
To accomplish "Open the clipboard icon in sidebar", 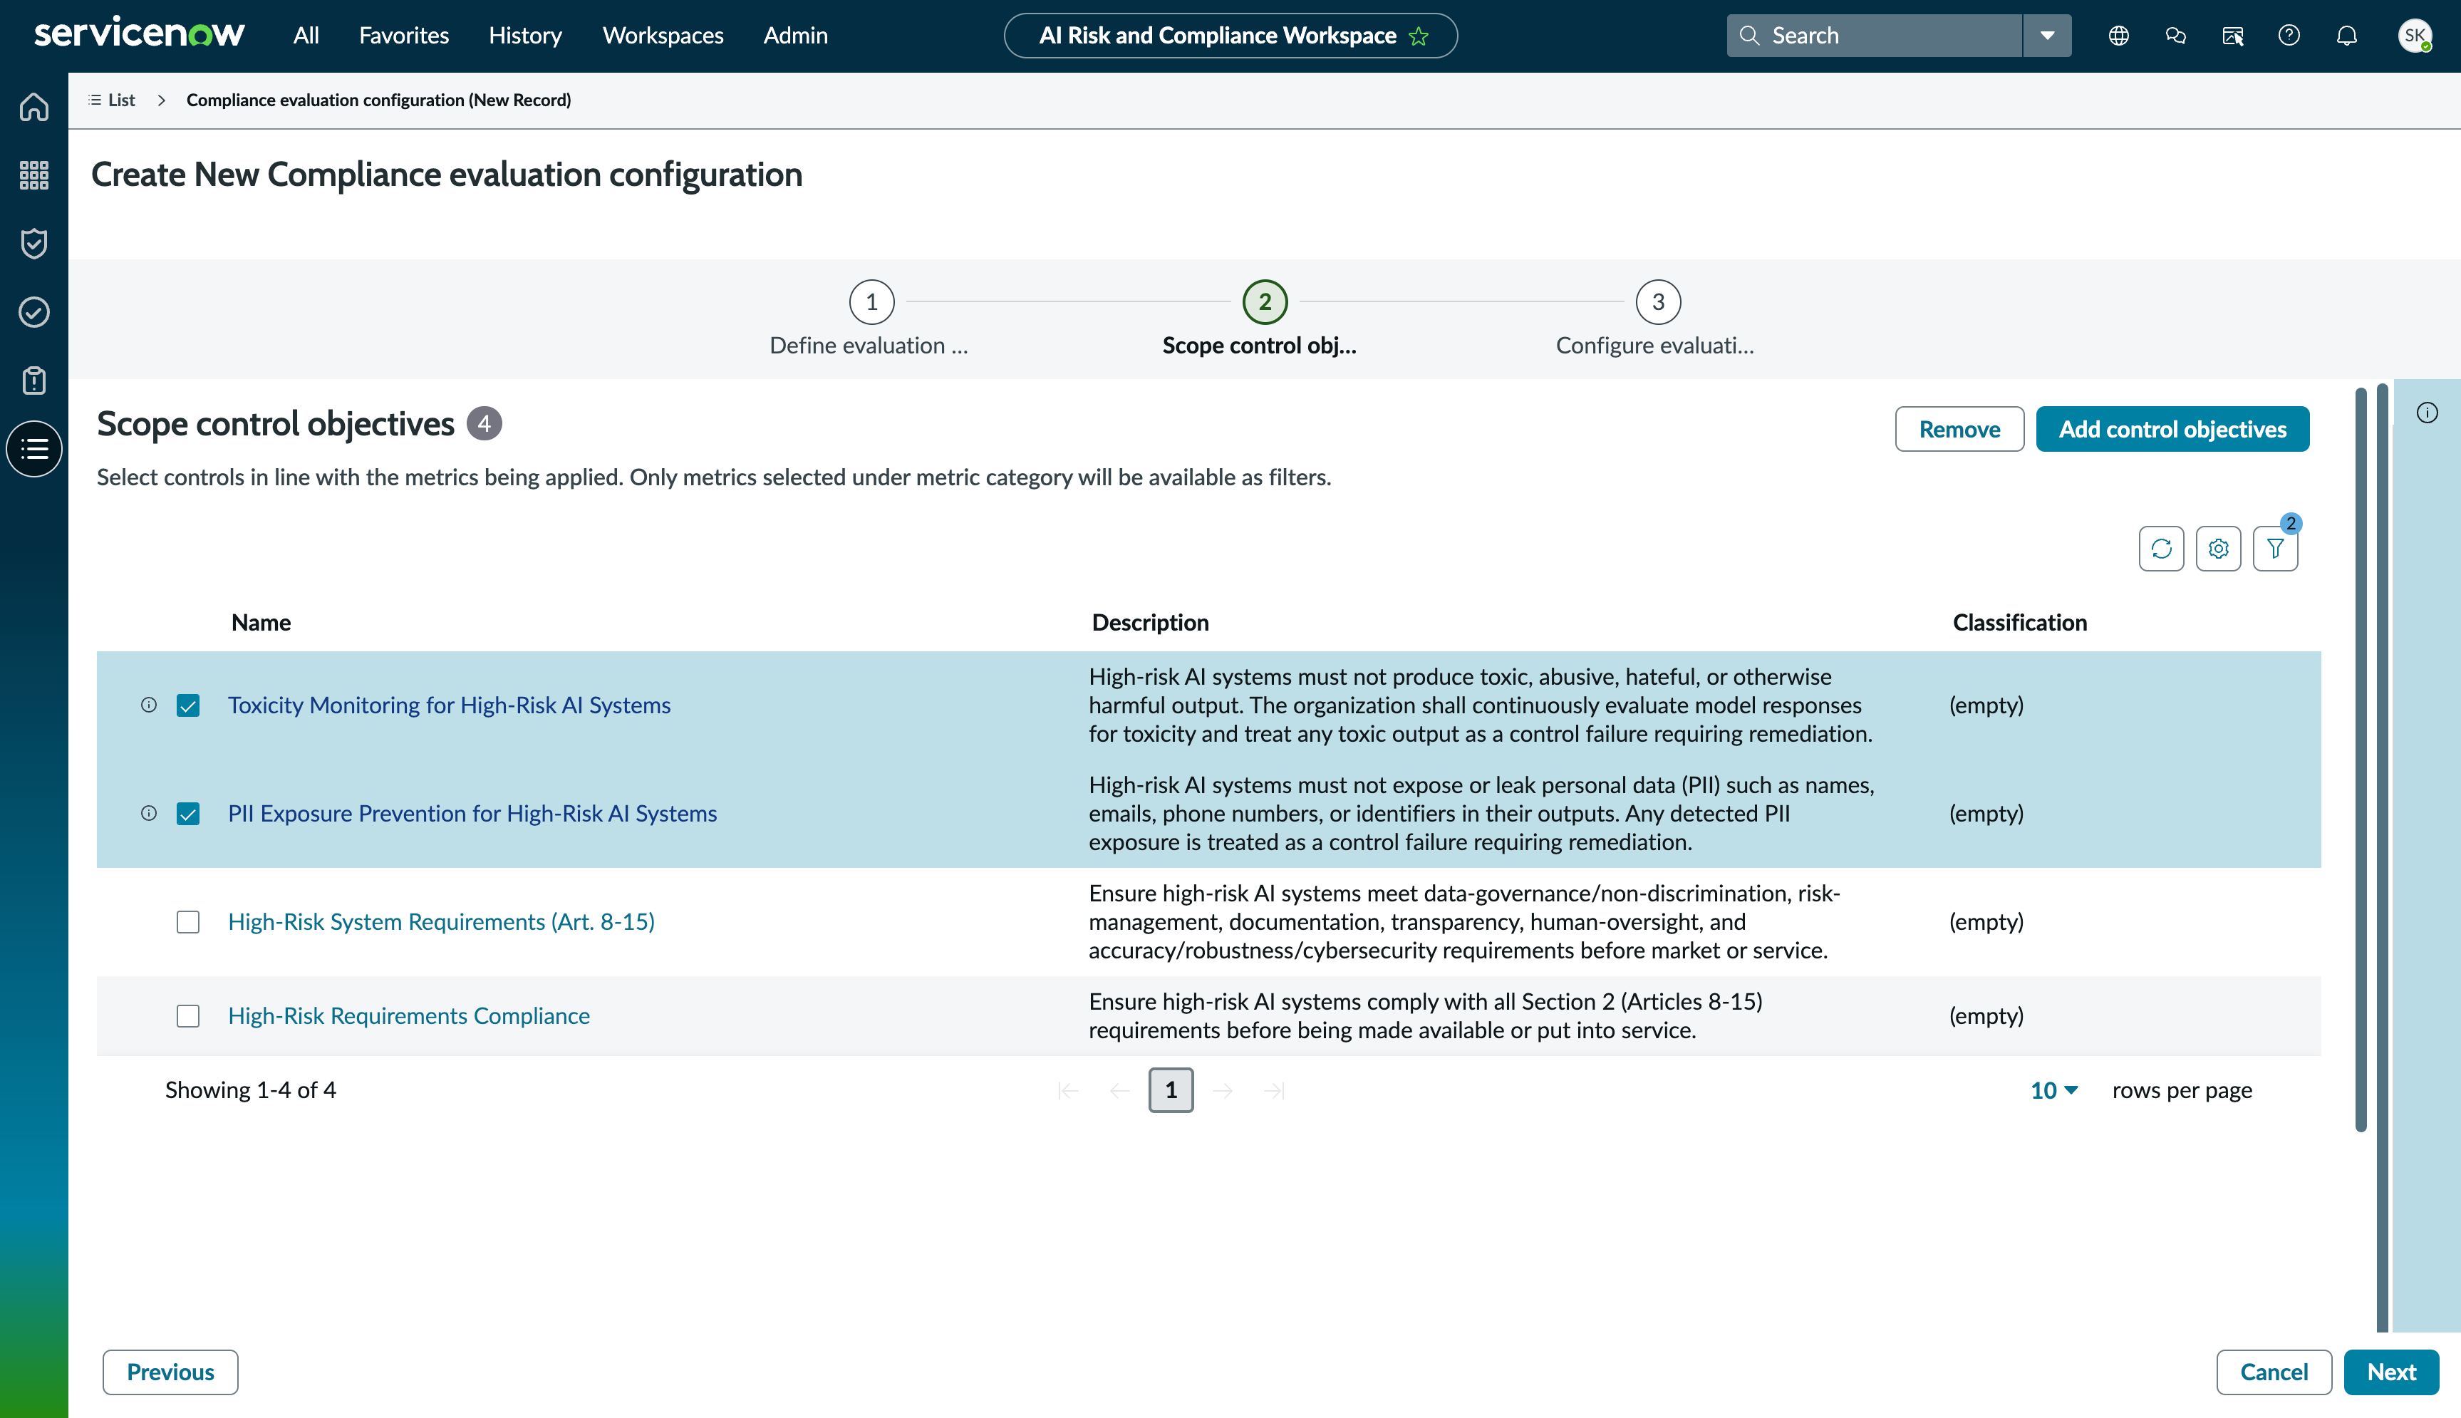I will pyautogui.click(x=34, y=381).
